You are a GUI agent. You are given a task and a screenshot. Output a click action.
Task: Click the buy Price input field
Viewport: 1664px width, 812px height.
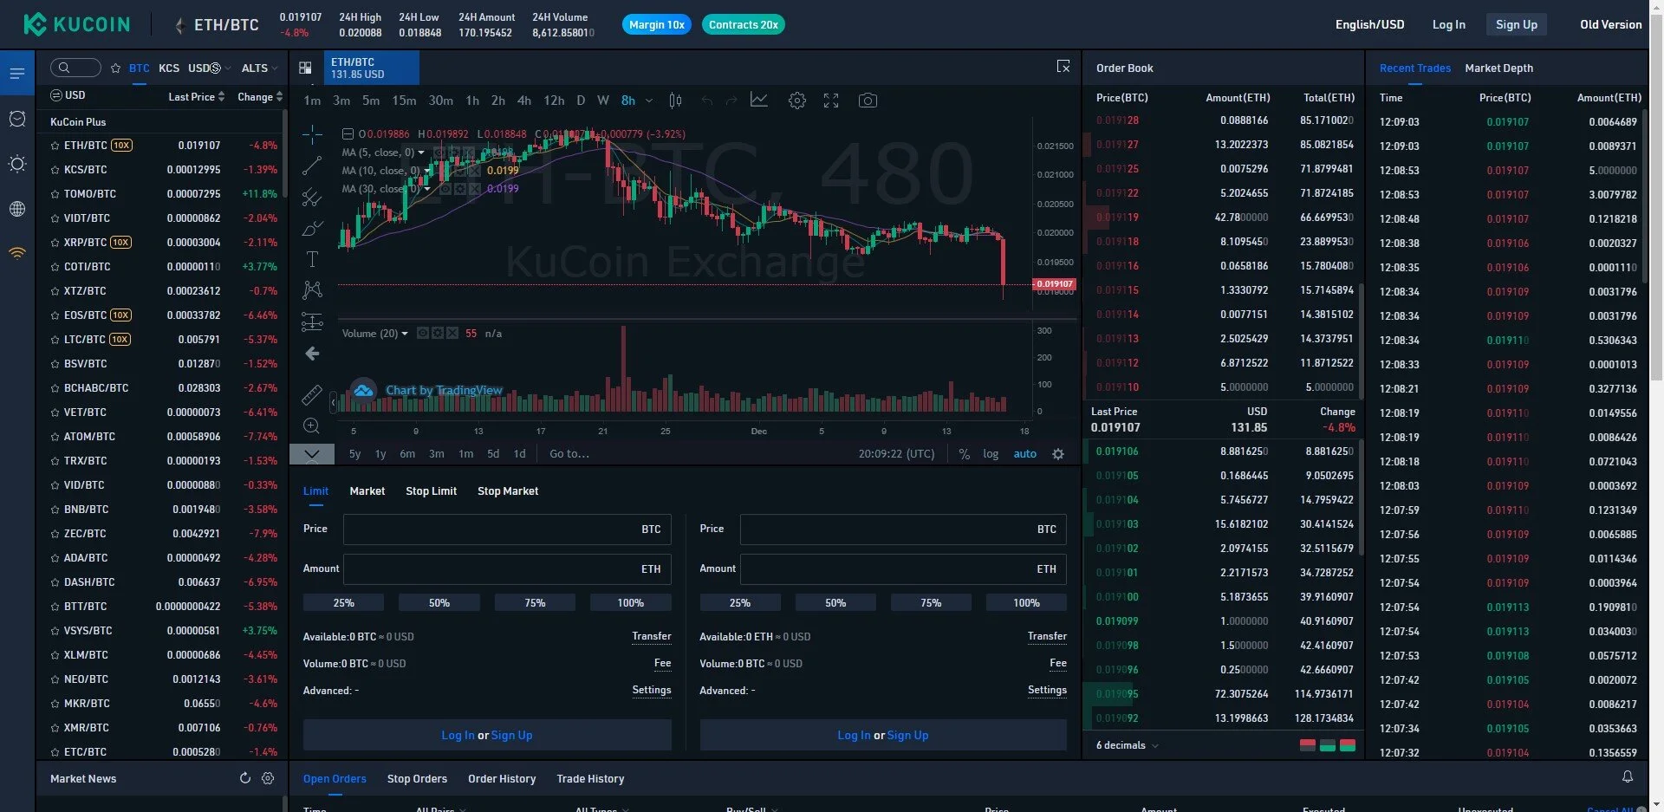pyautogui.click(x=507, y=529)
